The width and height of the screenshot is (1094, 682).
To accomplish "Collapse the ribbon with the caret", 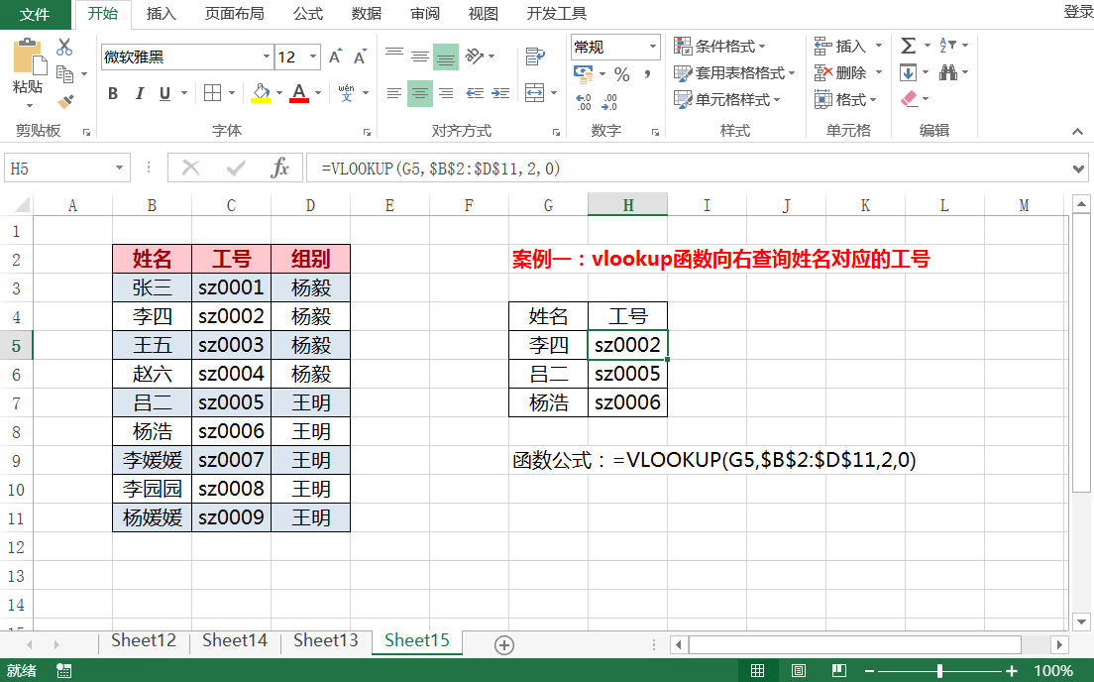I will tap(1077, 131).
